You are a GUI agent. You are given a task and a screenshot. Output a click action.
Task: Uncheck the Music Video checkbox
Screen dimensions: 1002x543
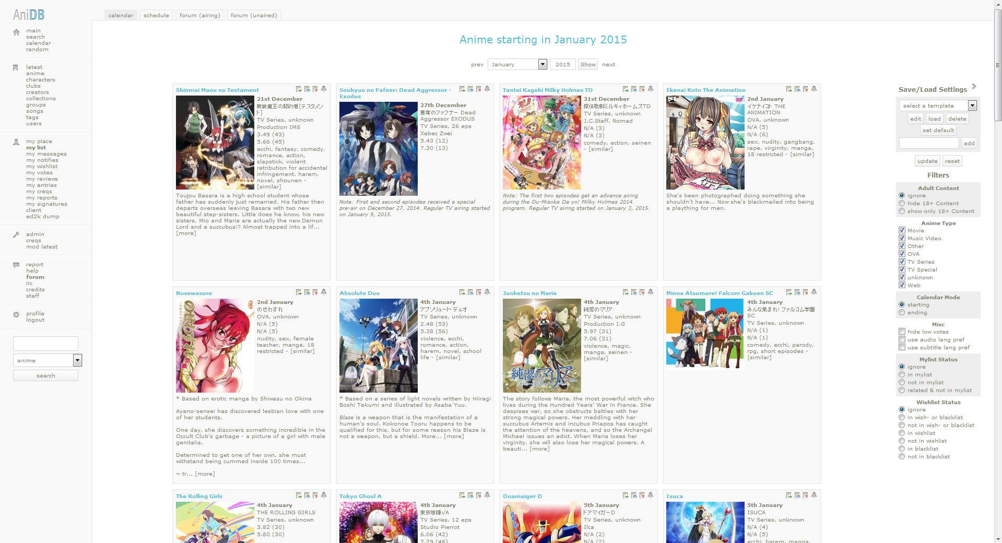tap(902, 238)
